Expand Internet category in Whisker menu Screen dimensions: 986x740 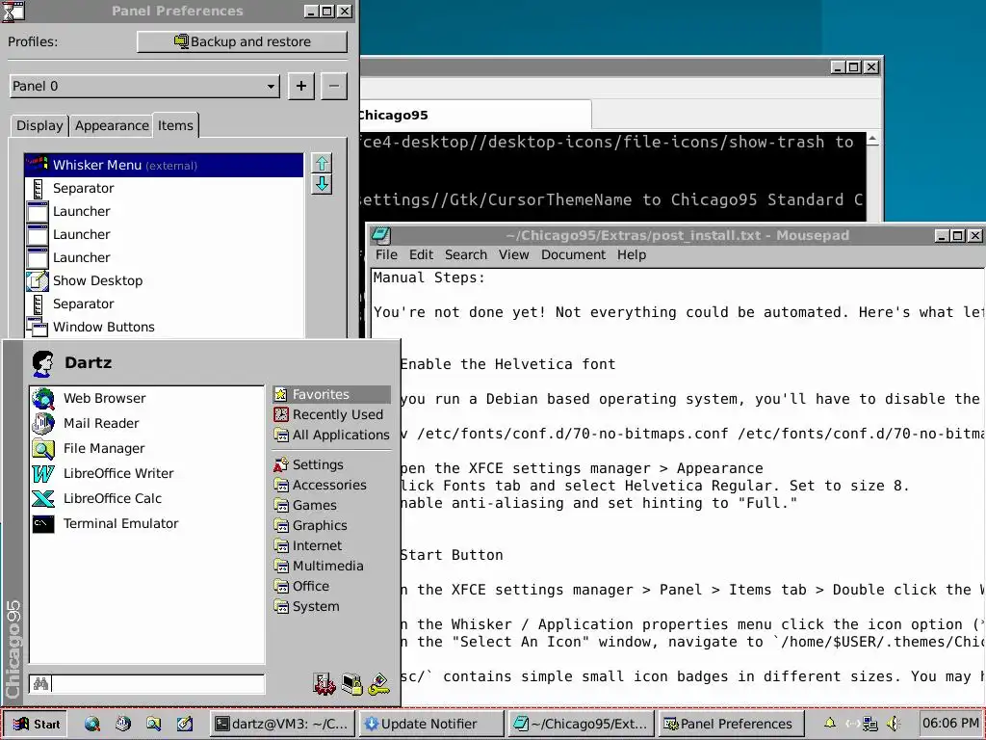tap(331, 545)
